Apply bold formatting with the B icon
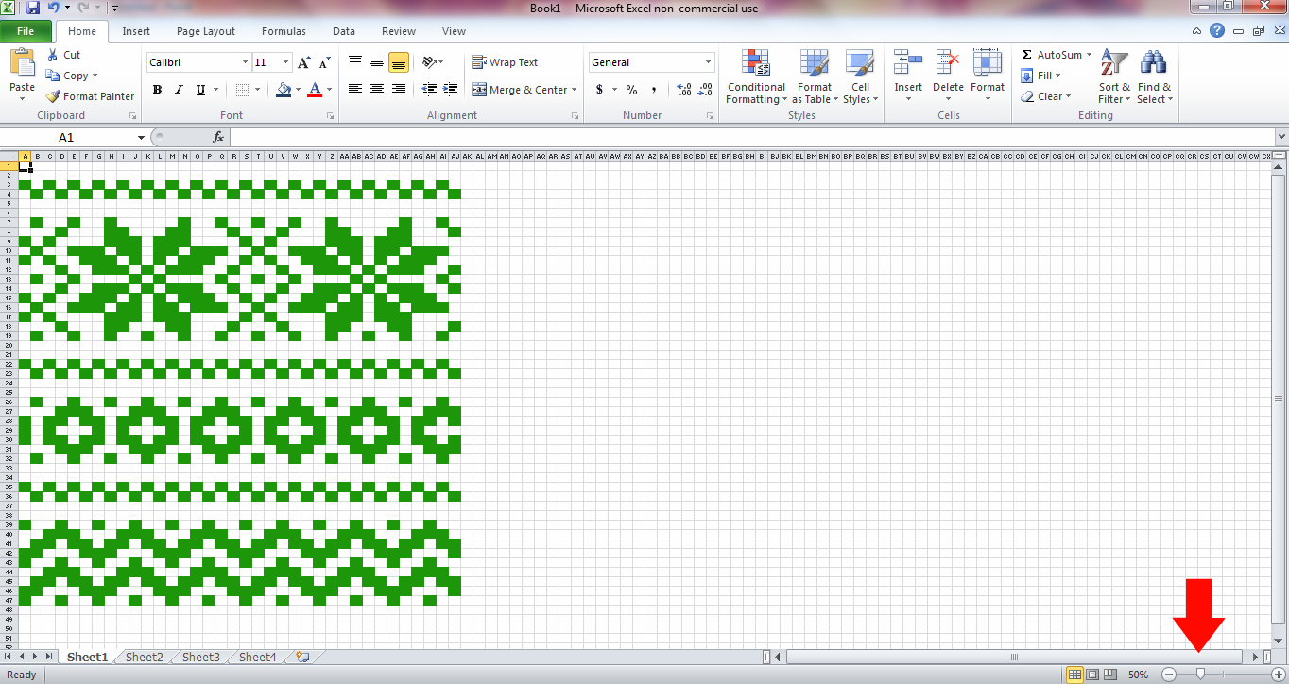This screenshot has height=684, width=1289. click(157, 90)
